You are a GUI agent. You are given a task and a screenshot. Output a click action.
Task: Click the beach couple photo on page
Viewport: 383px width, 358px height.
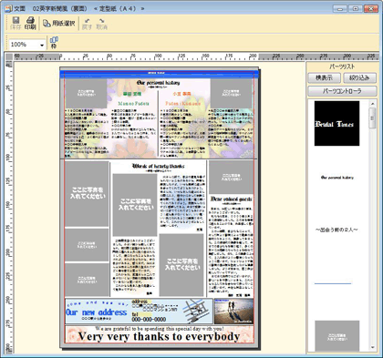(233, 311)
